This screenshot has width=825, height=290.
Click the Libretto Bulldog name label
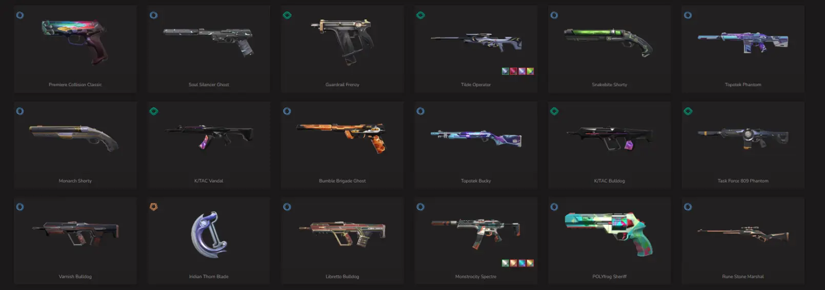coord(342,277)
